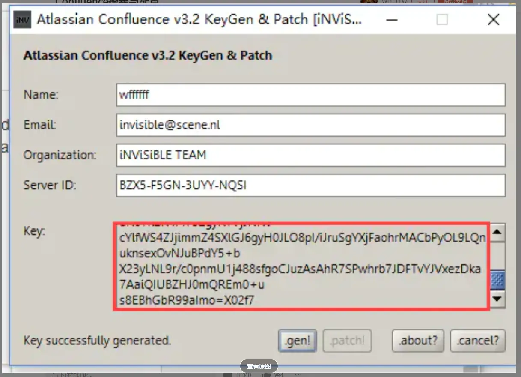Screen dimensions: 521x377
Task: Click the .gen! button
Action: pos(298,341)
